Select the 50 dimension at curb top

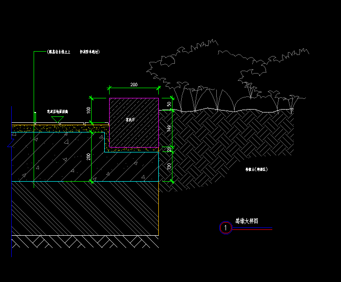click(x=169, y=104)
